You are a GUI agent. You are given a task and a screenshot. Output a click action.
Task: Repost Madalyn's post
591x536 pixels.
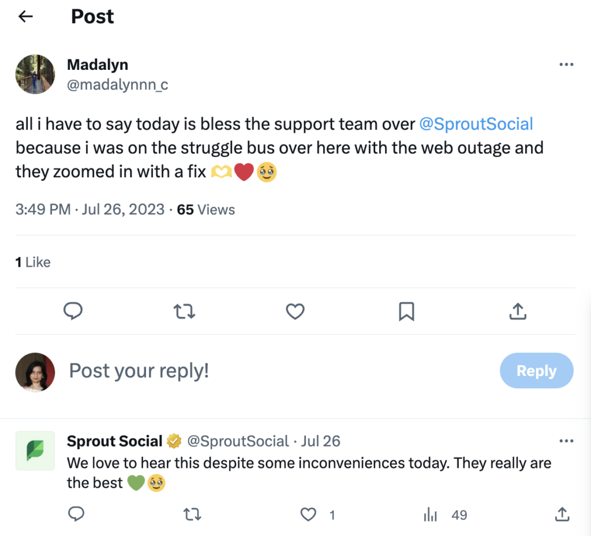(x=184, y=311)
